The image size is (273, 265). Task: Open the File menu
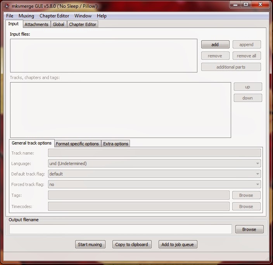tap(10, 16)
